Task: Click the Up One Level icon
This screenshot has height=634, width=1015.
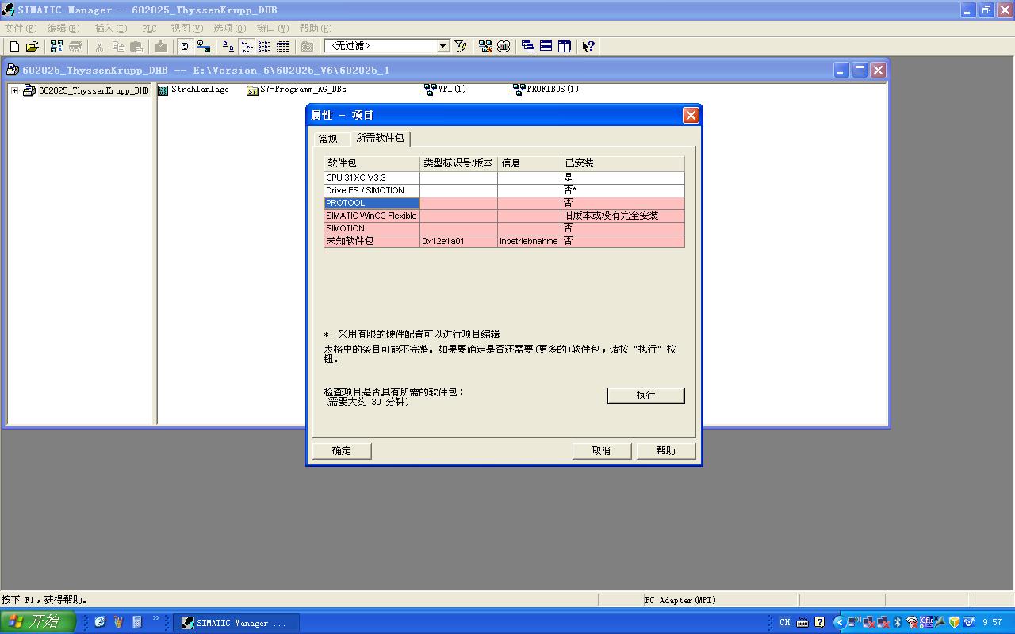Action: 307,47
